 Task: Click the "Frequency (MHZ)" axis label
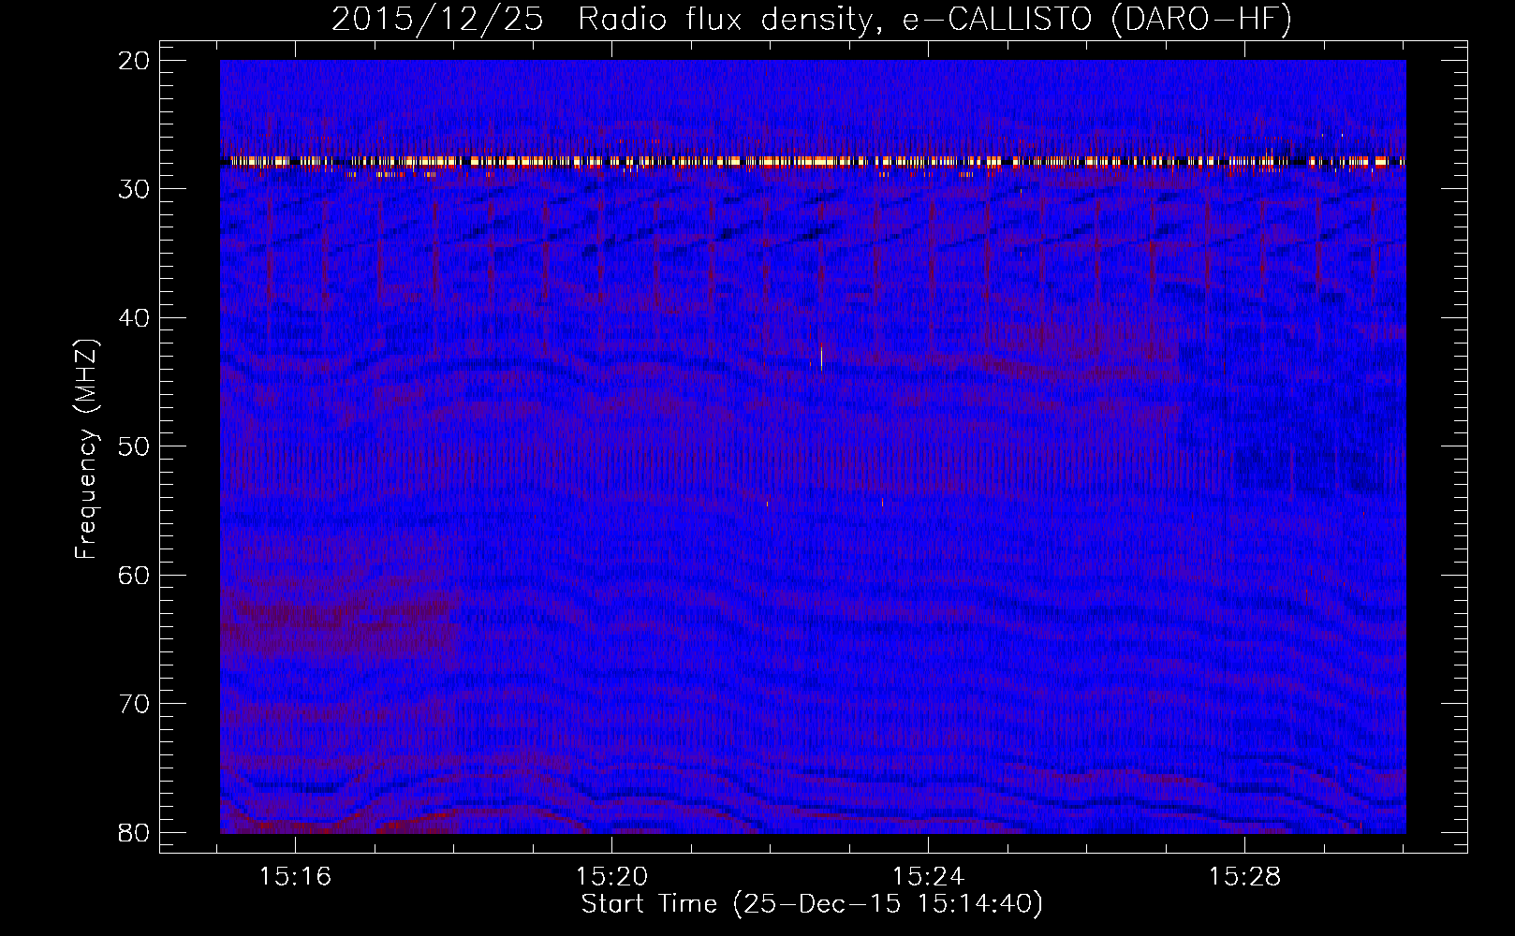[86, 449]
